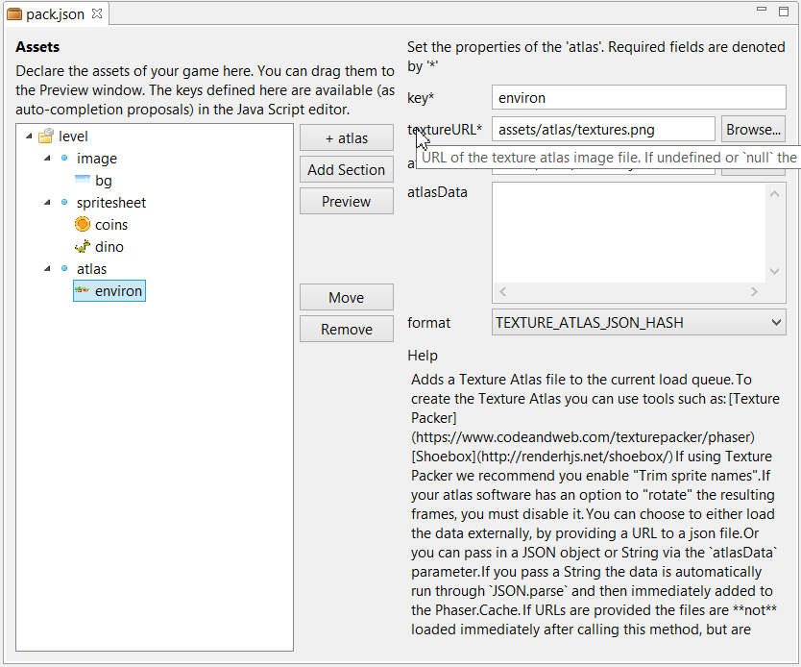The image size is (801, 667).
Task: Click atlasData scroll up arrow
Action: point(774,194)
